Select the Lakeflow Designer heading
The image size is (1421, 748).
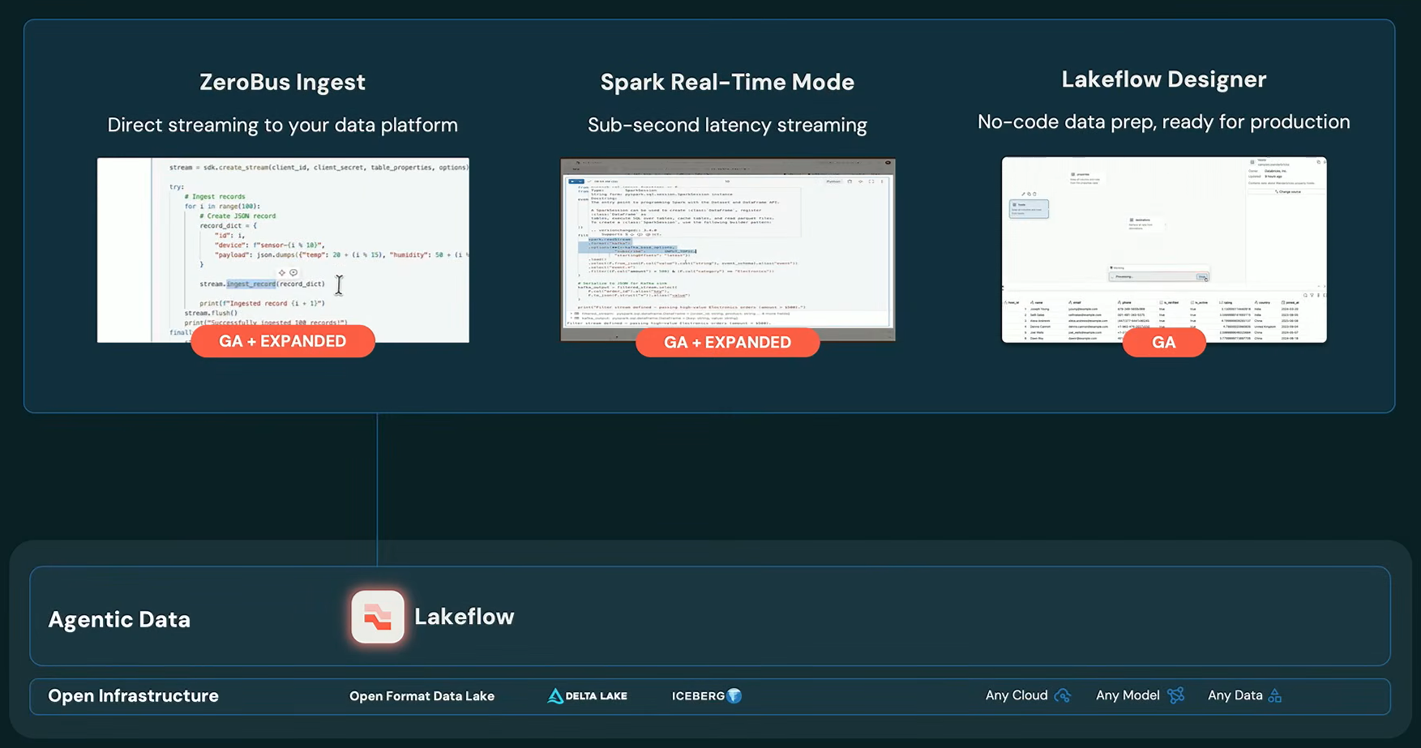point(1164,79)
